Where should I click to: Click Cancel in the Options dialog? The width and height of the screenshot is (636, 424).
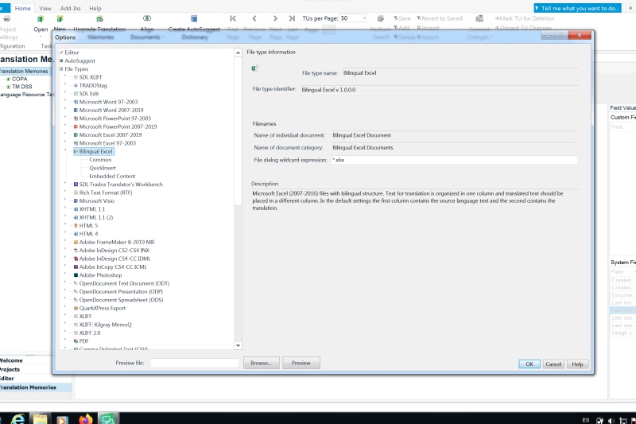(x=553, y=364)
